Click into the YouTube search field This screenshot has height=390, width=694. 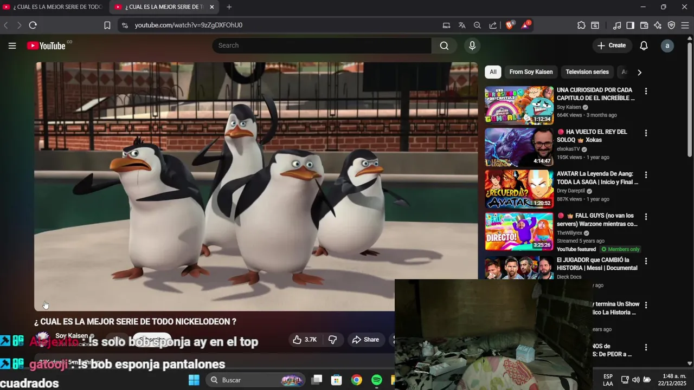(x=322, y=45)
